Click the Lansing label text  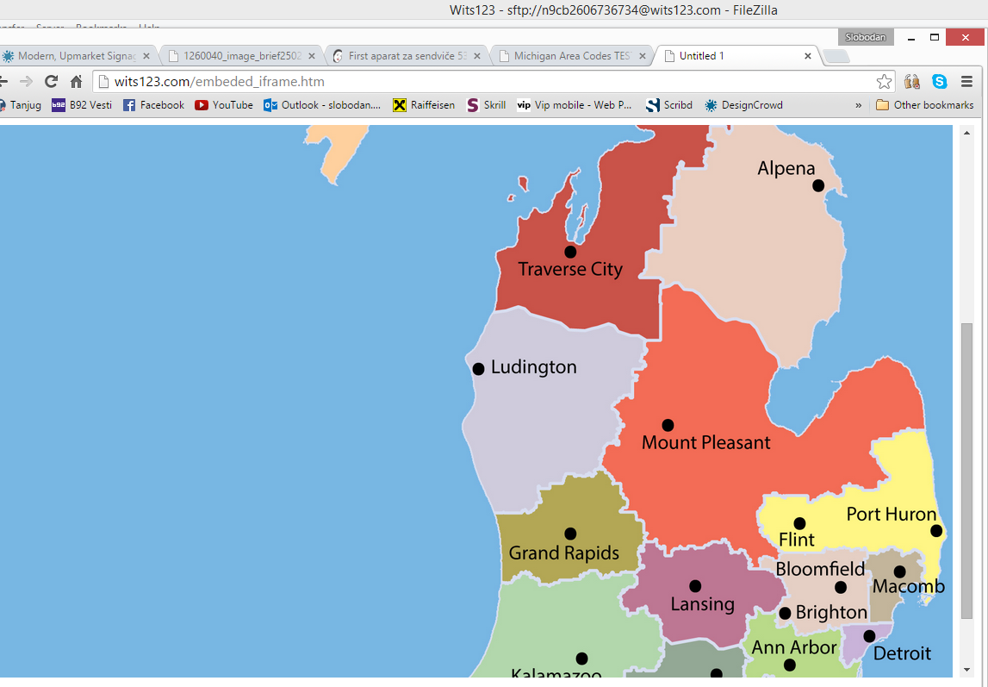pyautogui.click(x=703, y=603)
